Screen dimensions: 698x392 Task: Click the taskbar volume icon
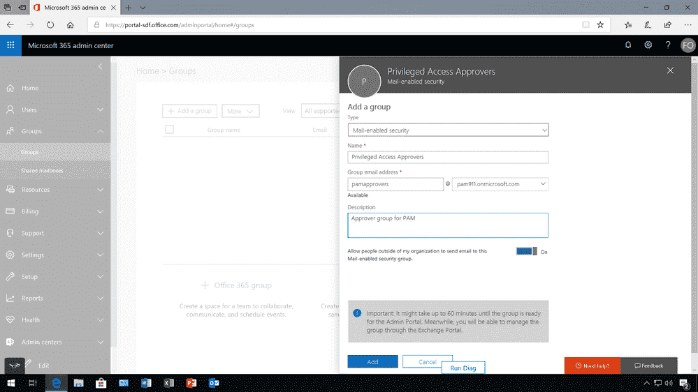coord(668,383)
